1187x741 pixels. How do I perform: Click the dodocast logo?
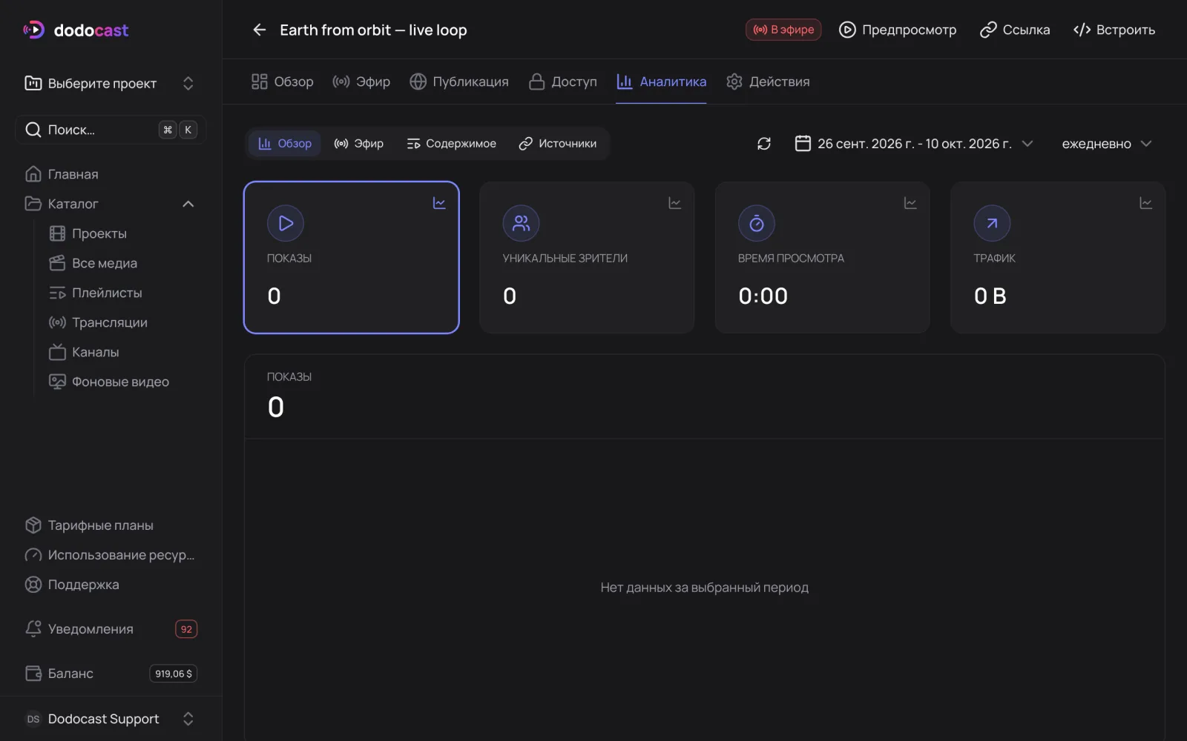[x=76, y=30]
